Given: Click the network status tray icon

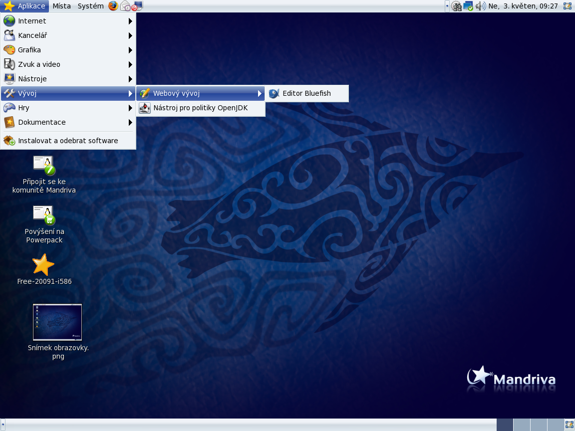Looking at the screenshot, I should pos(468,6).
